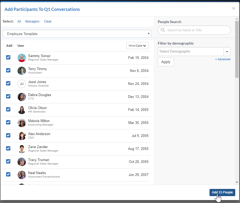Click Neal Neeks name

click(37, 173)
